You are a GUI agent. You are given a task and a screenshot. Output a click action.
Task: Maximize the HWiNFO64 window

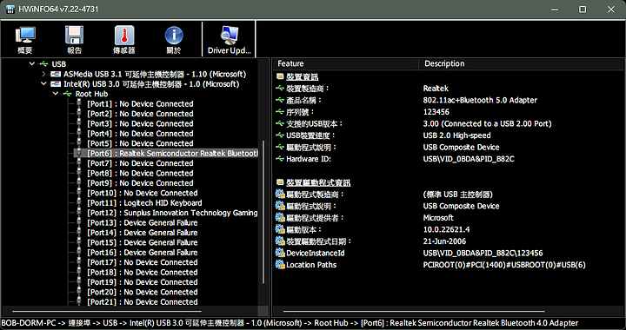coord(583,10)
